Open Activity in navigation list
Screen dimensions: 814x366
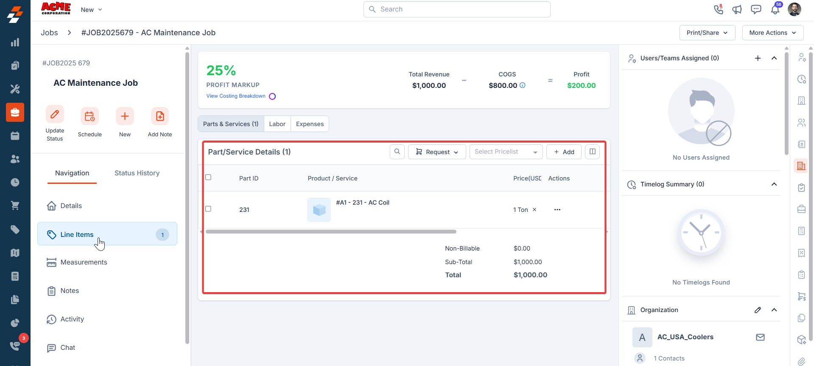107,319
